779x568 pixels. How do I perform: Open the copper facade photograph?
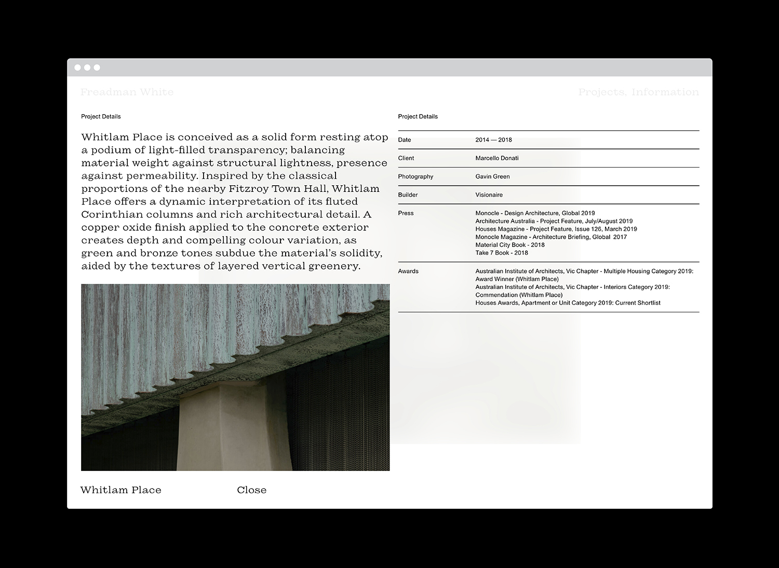(235, 377)
